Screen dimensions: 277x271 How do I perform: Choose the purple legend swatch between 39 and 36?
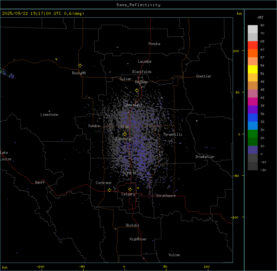253,109
